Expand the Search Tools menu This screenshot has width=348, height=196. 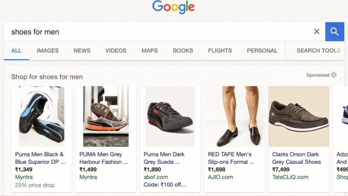click(x=318, y=51)
